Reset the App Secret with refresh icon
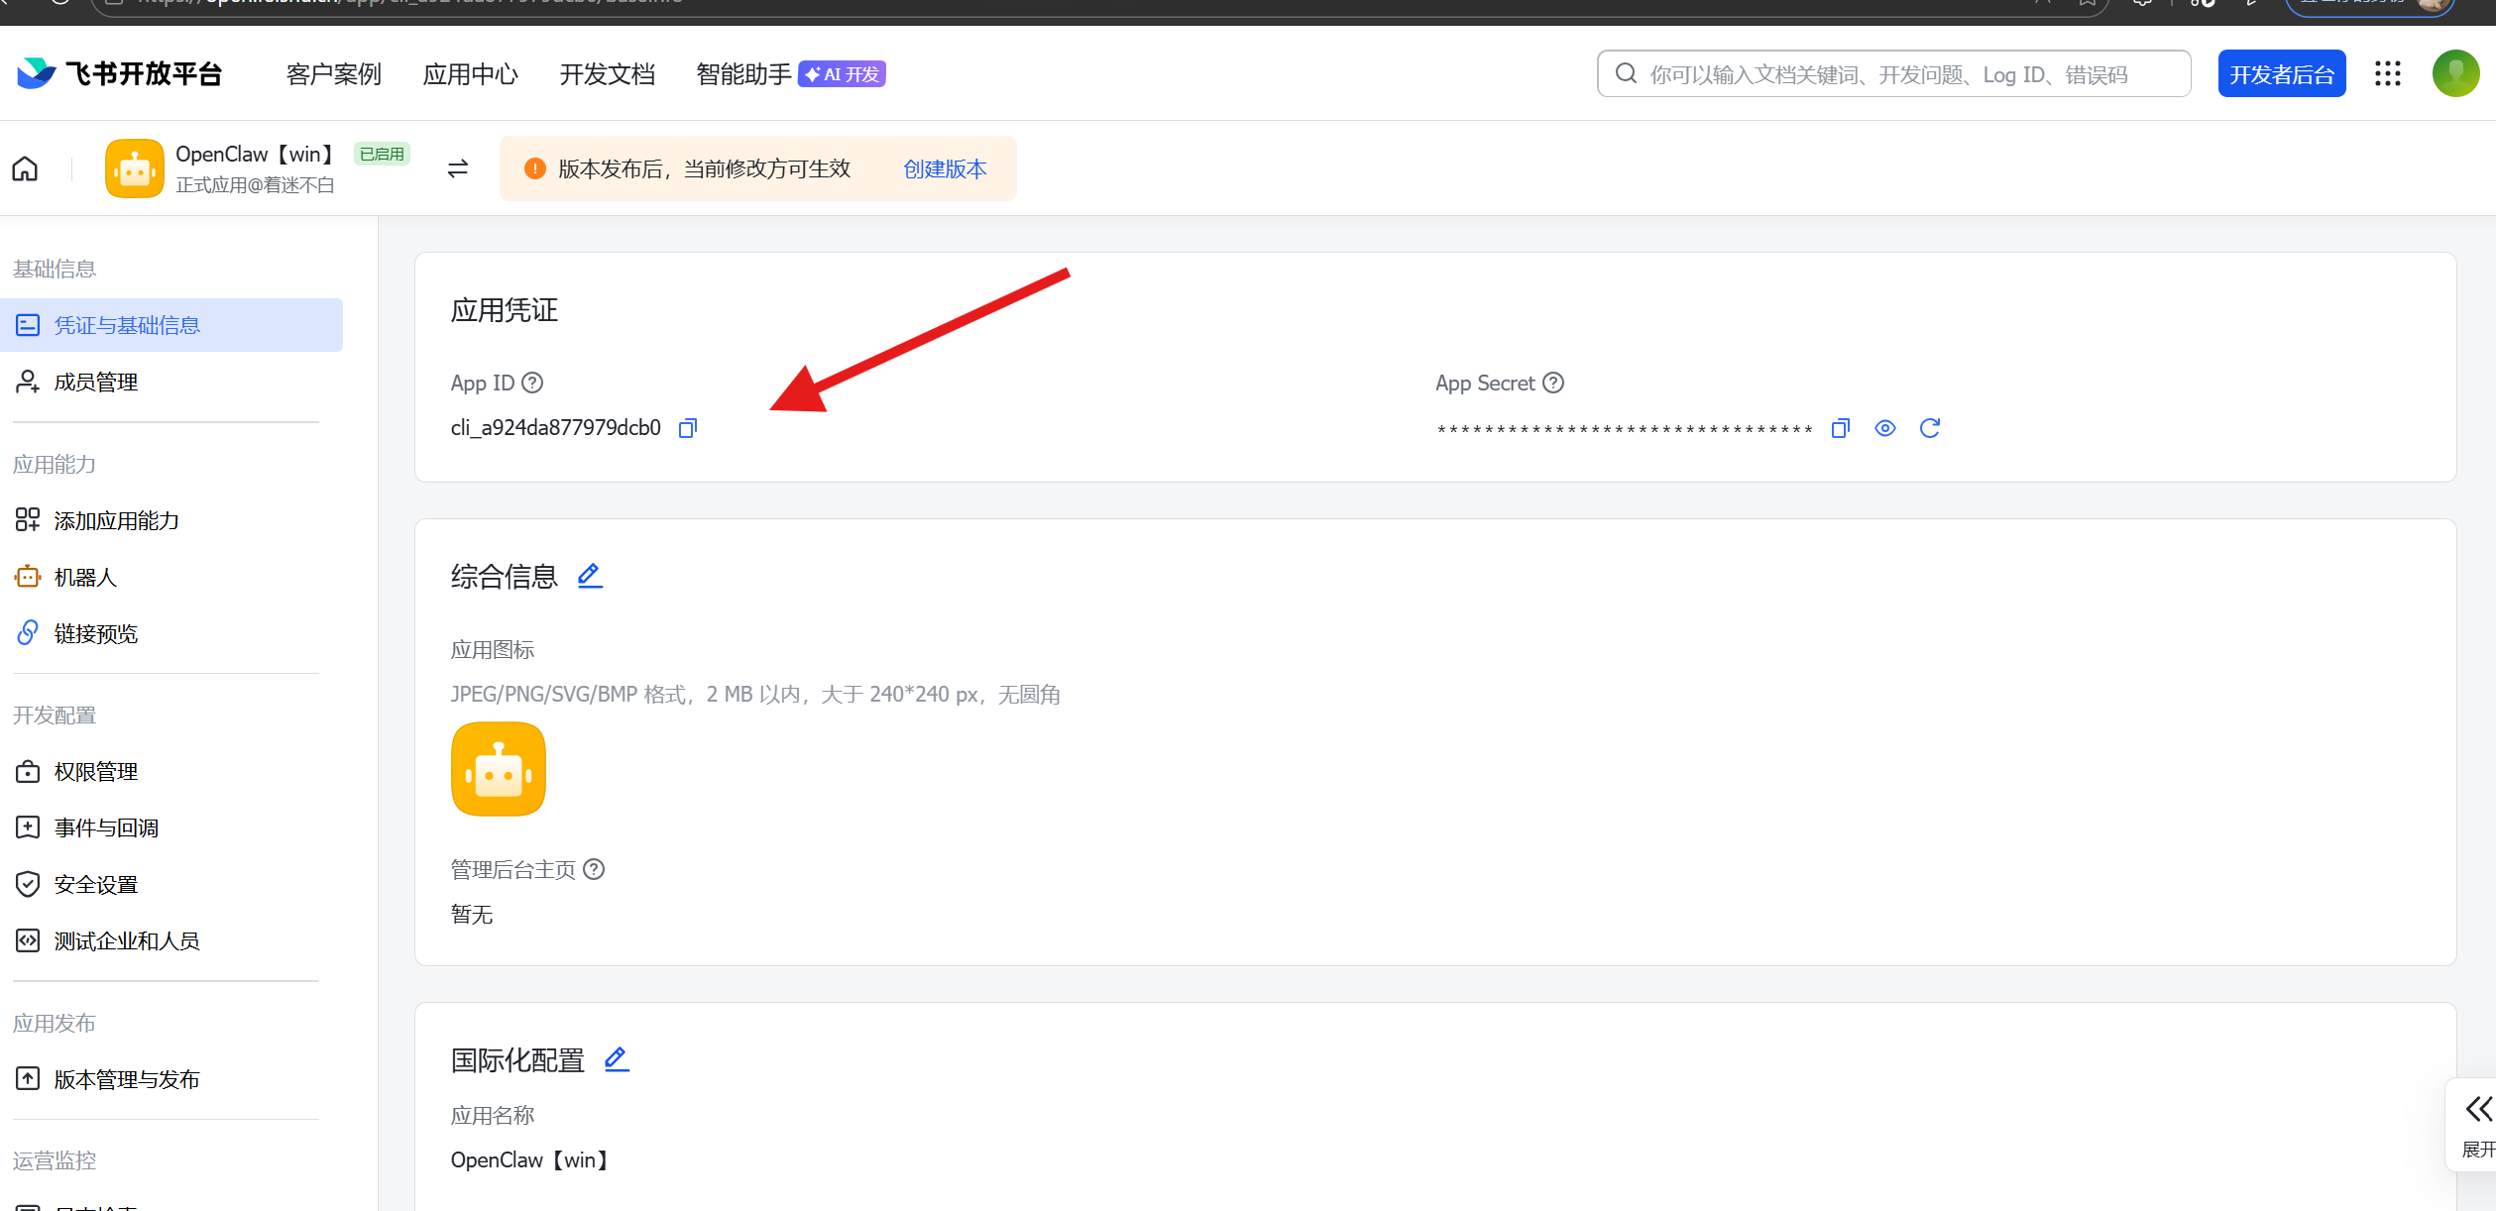Image resolution: width=2496 pixels, height=1211 pixels. [x=1929, y=428]
